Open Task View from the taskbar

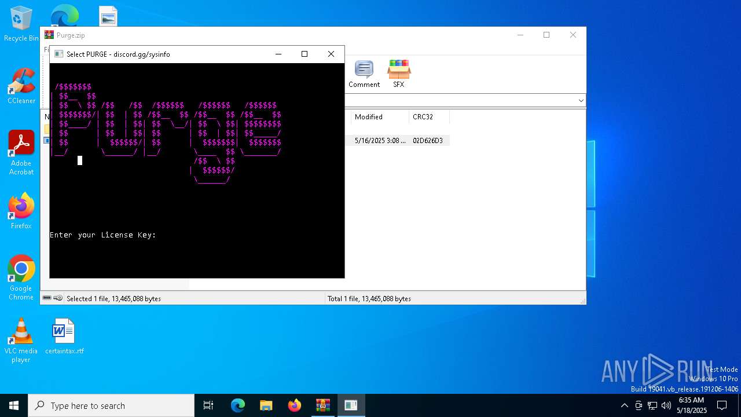click(208, 405)
